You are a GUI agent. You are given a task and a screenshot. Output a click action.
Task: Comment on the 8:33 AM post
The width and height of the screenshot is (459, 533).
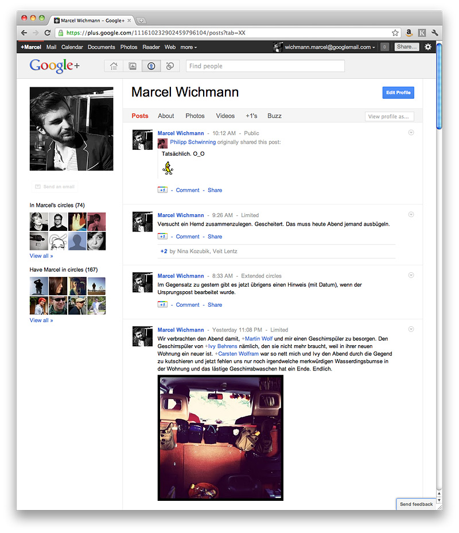click(188, 304)
